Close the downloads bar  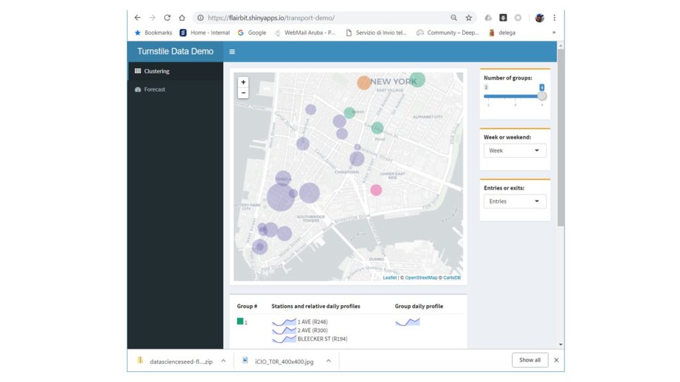point(556,360)
